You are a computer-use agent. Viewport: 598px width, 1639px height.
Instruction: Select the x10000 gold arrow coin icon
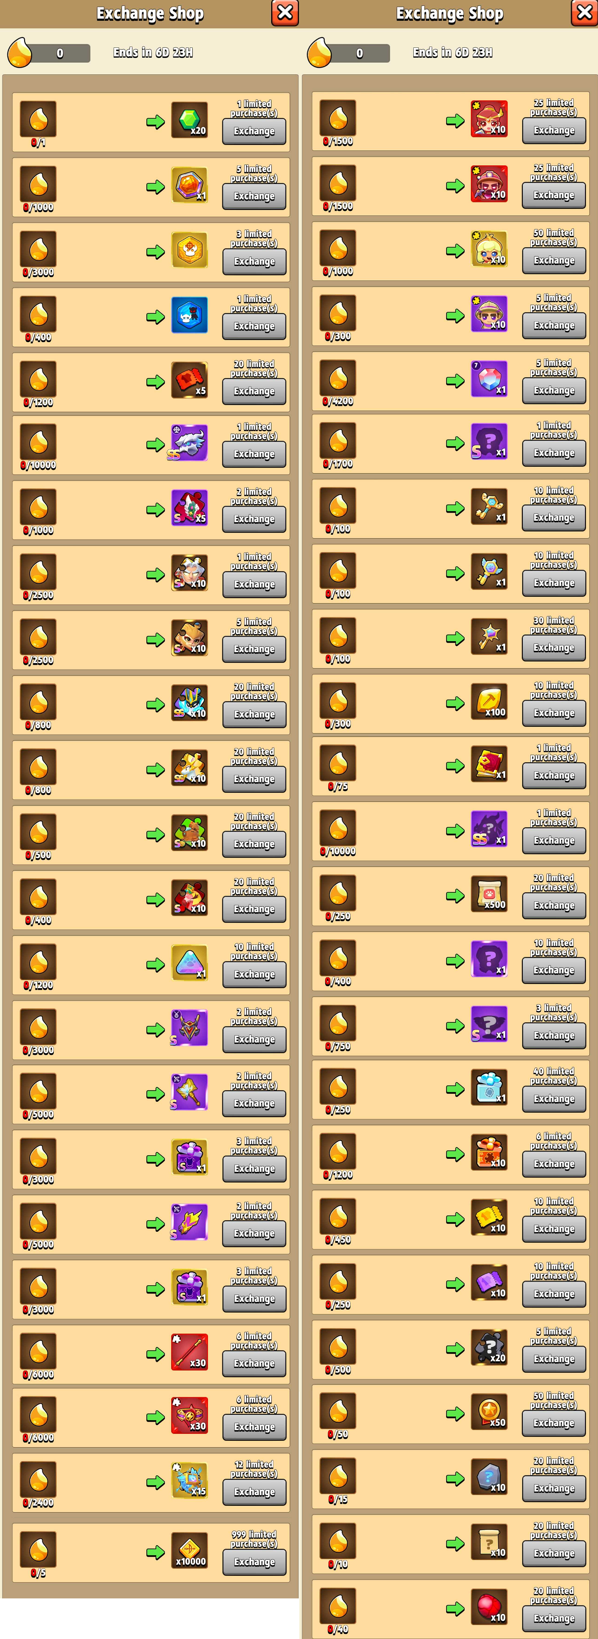(x=189, y=1551)
